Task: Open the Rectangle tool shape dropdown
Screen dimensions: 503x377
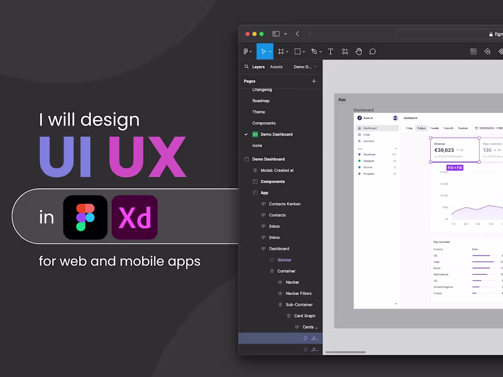Action: [x=304, y=52]
